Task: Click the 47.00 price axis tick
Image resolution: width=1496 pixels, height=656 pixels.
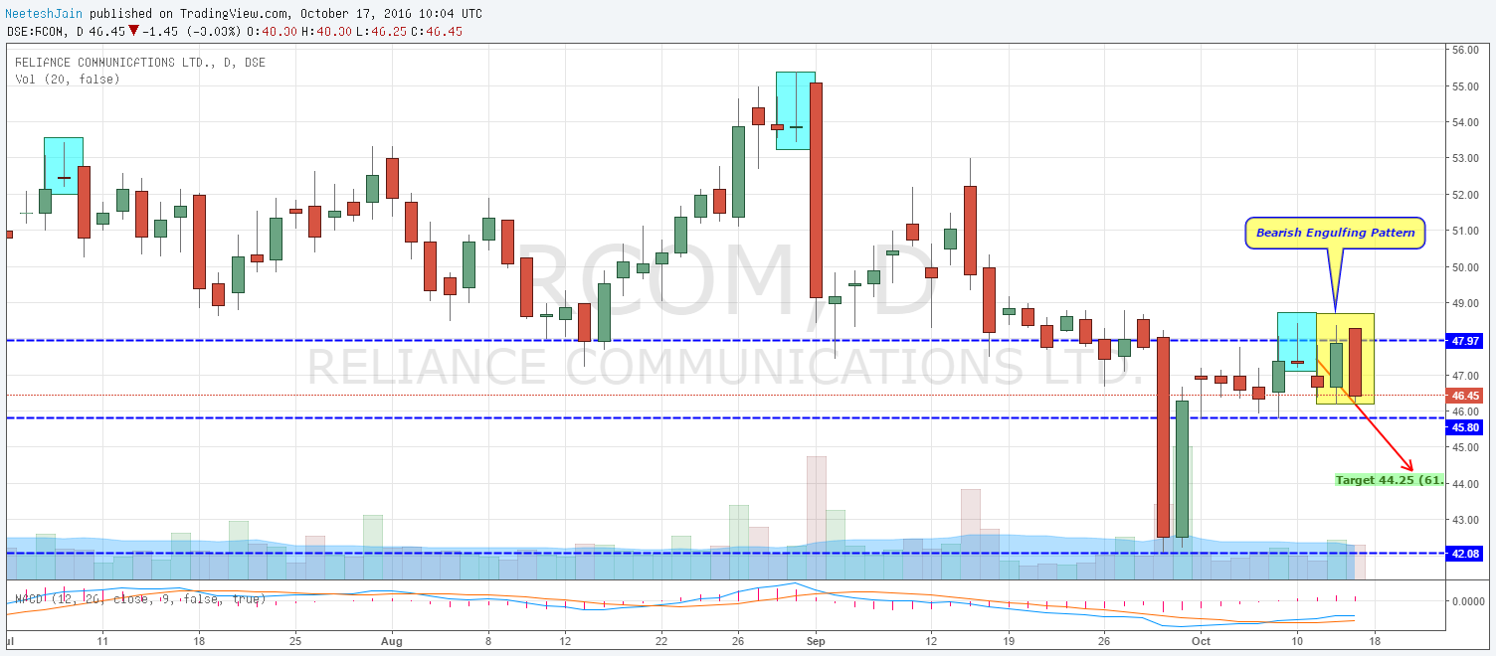Action: pos(1466,376)
